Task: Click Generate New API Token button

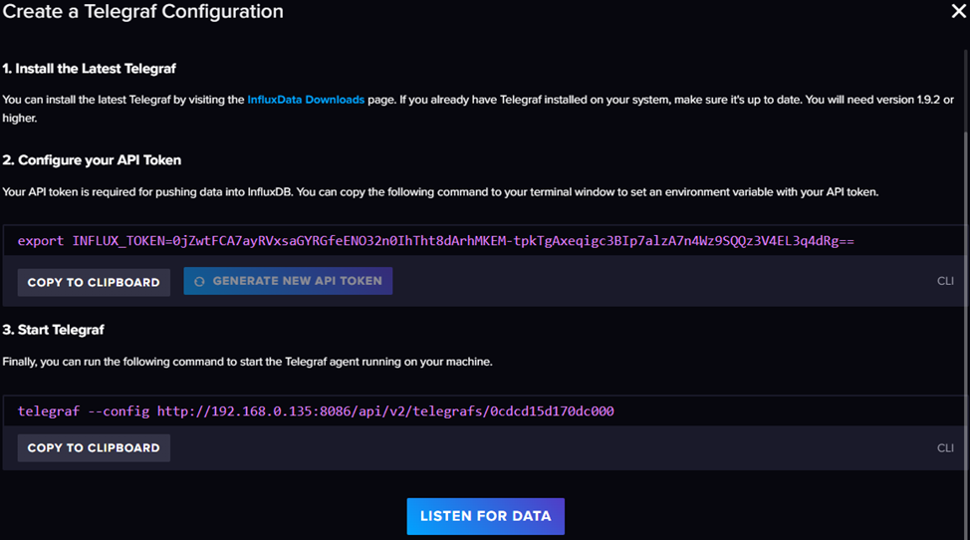Action: 288,281
